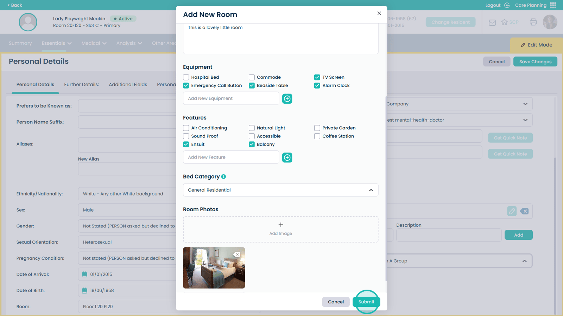Open the mail envelope icon
Screen dimensions: 563x316
click(492, 22)
